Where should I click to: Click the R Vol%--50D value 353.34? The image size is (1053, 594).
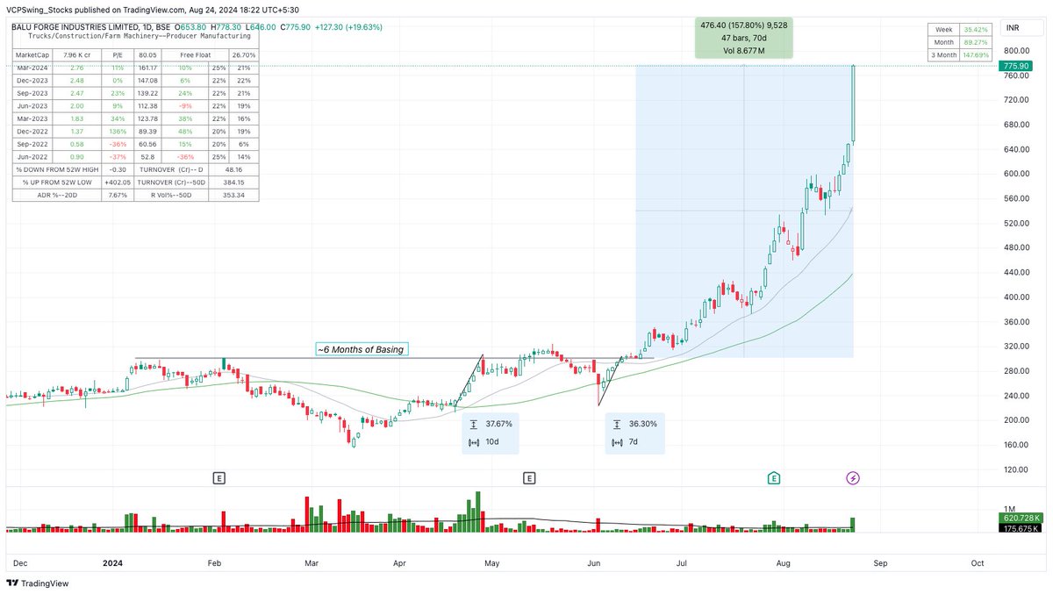(233, 195)
